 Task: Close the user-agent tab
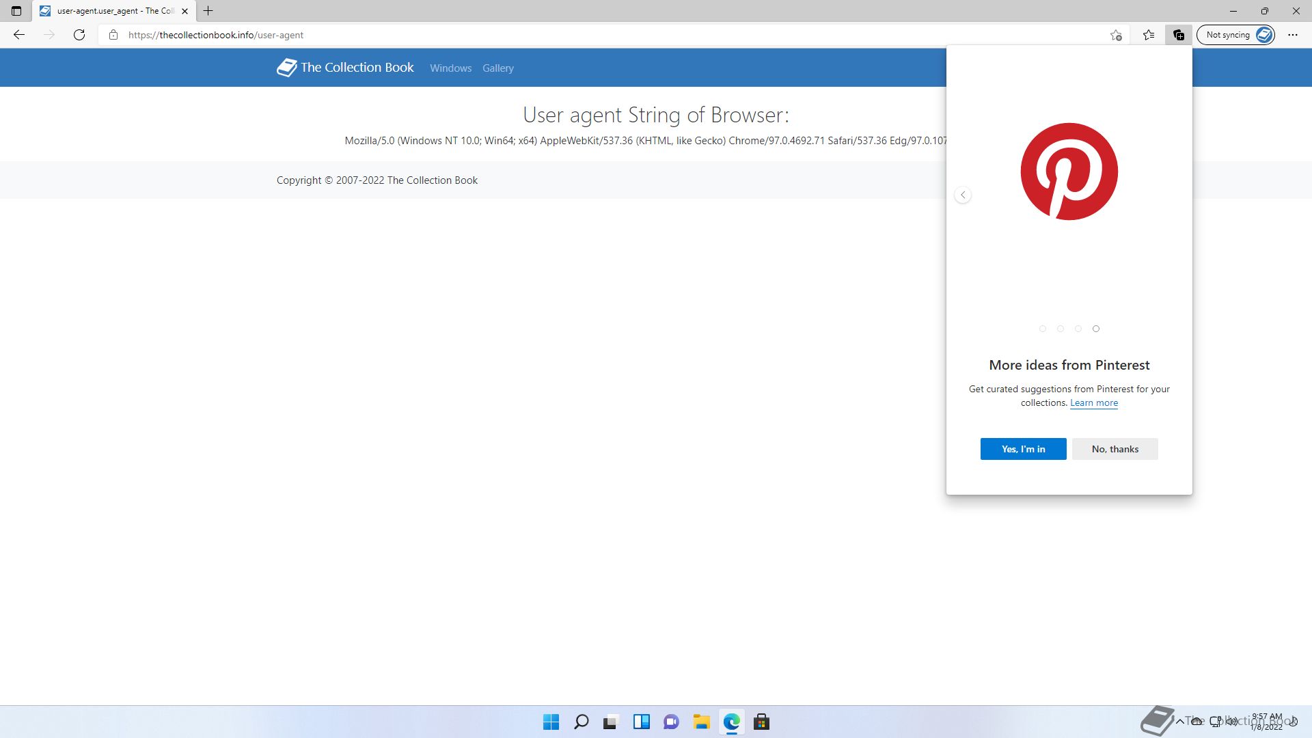pos(184,11)
